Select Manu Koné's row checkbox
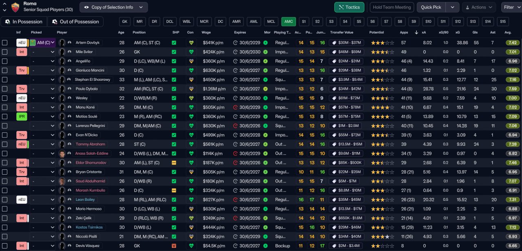This screenshot has width=522, height=251. click(5, 107)
